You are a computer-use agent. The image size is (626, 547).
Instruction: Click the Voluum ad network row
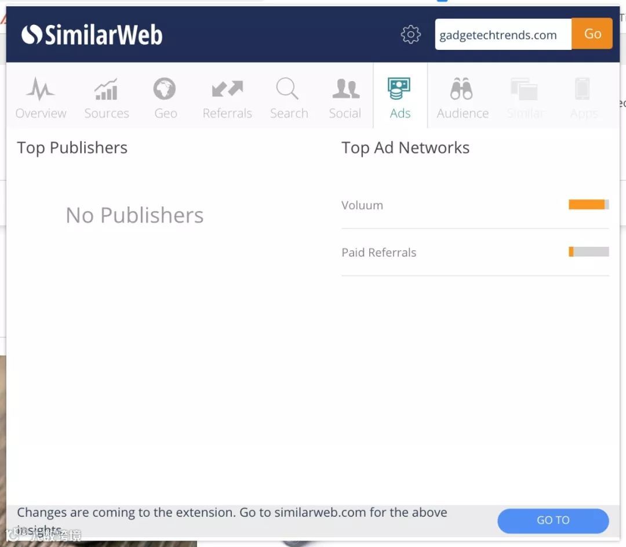pos(475,205)
